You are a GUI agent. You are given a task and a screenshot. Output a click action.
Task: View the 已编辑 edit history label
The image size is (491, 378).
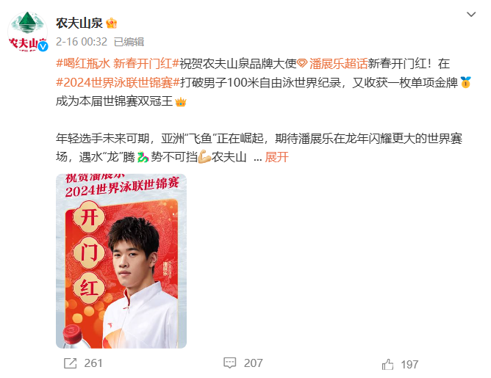129,42
